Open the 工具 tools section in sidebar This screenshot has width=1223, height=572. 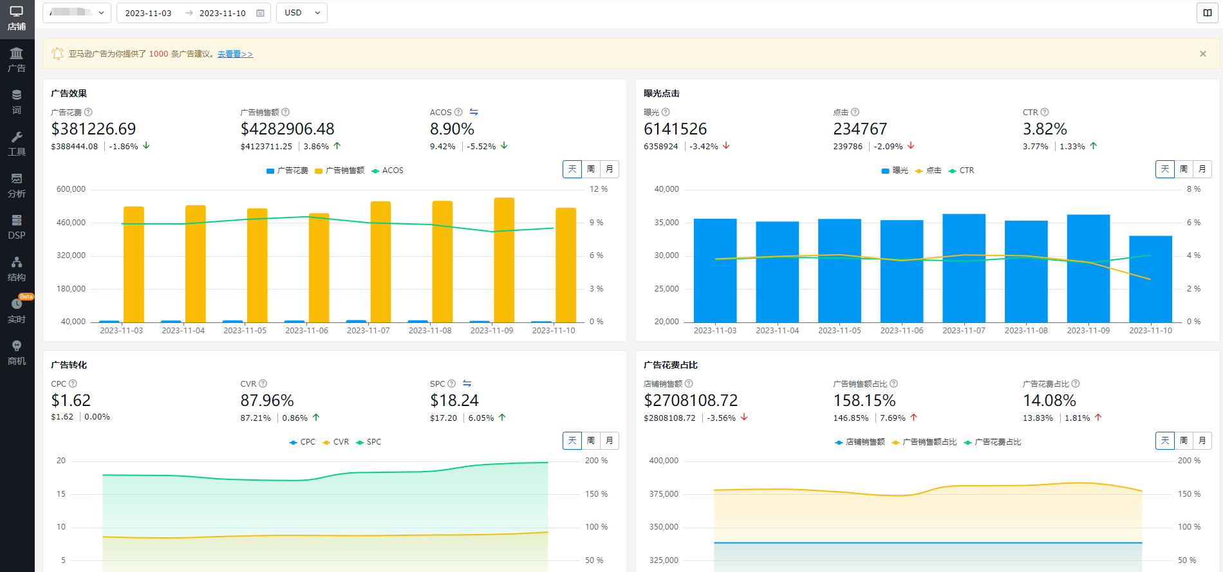point(17,143)
